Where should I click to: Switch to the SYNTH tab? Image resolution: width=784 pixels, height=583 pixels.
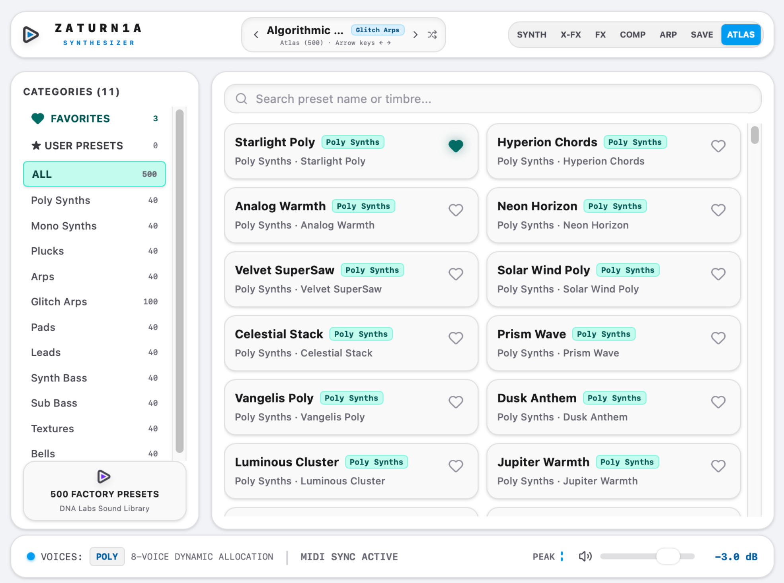click(532, 35)
